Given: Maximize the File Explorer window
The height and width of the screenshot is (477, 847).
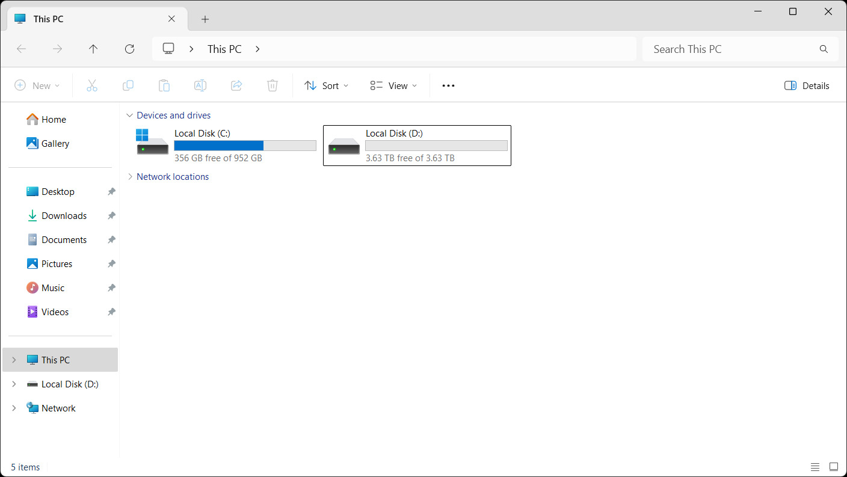Looking at the screenshot, I should tap(793, 11).
